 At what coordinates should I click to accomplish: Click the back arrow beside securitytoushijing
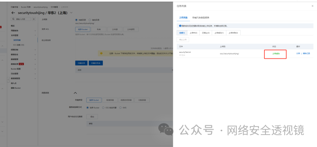pos(13,13)
